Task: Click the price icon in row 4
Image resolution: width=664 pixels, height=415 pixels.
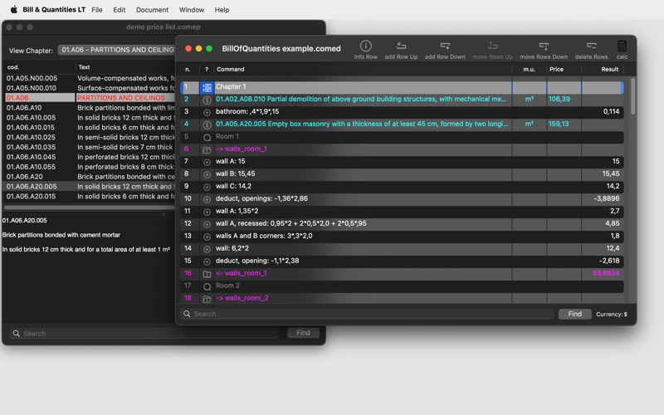Action: pos(207,125)
